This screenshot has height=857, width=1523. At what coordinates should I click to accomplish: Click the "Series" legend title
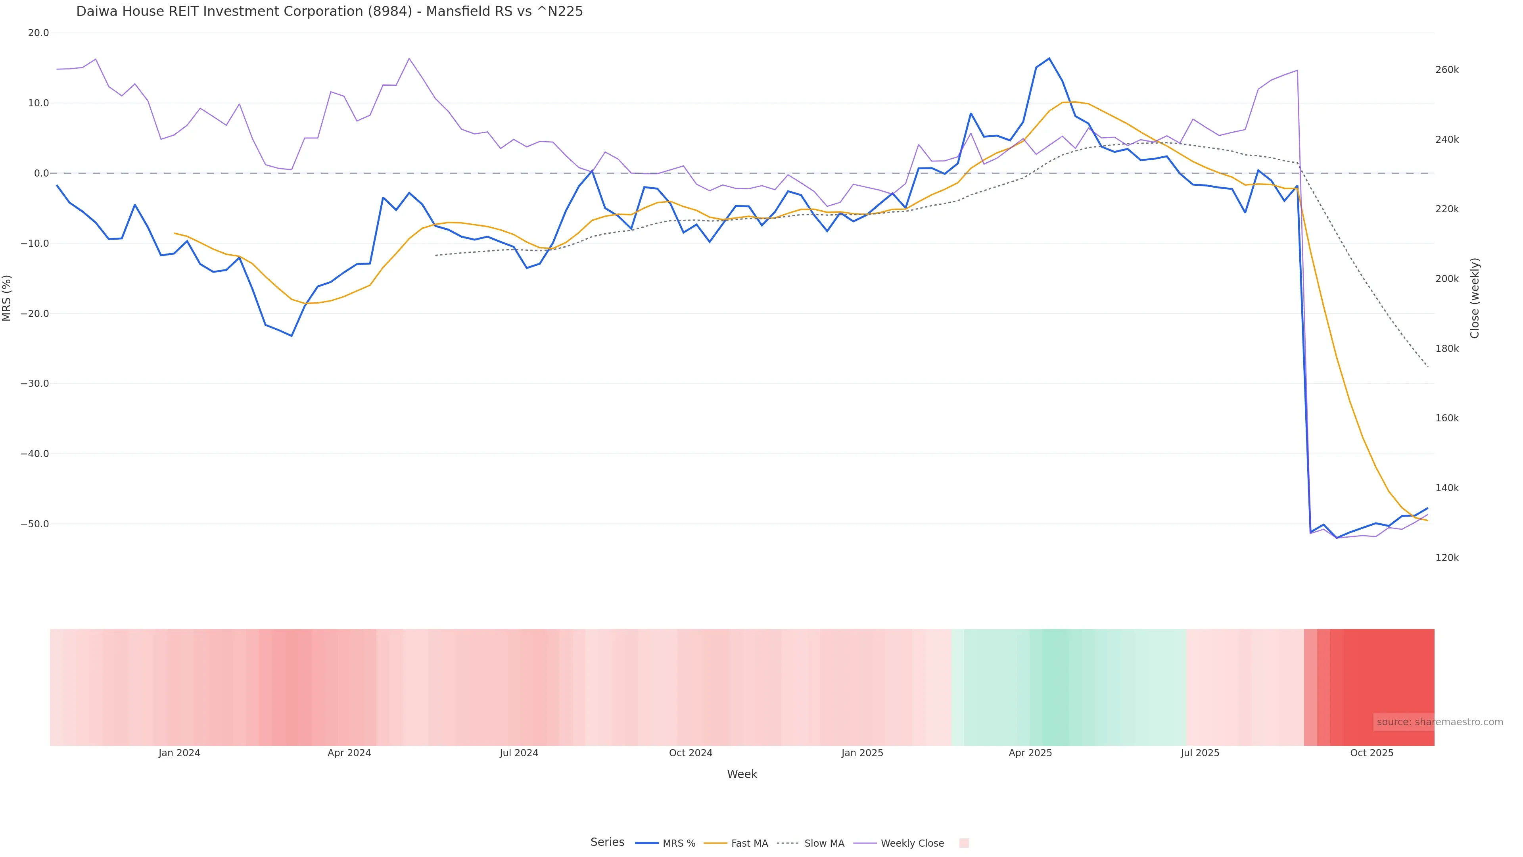[x=607, y=842]
